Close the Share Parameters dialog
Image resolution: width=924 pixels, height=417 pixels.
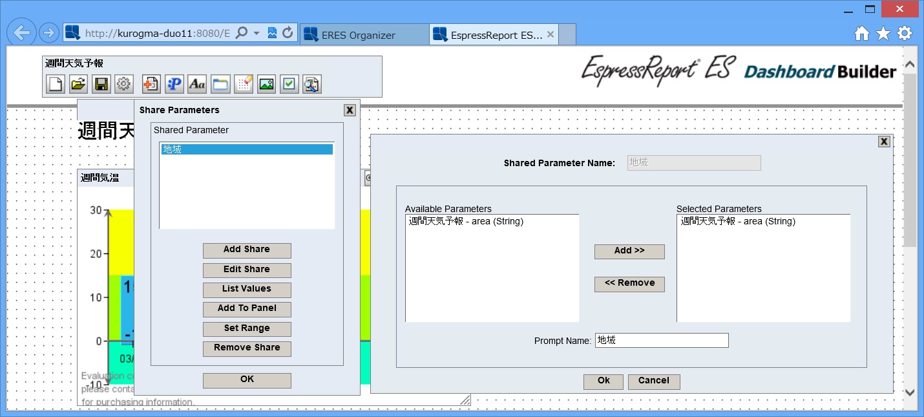pyautogui.click(x=350, y=110)
